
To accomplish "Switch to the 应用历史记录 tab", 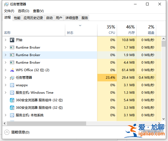I will click(x=33, y=18).
